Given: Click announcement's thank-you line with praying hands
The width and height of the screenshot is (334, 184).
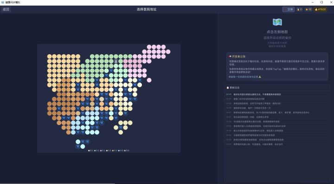Looking at the screenshot, I should tap(245, 77).
